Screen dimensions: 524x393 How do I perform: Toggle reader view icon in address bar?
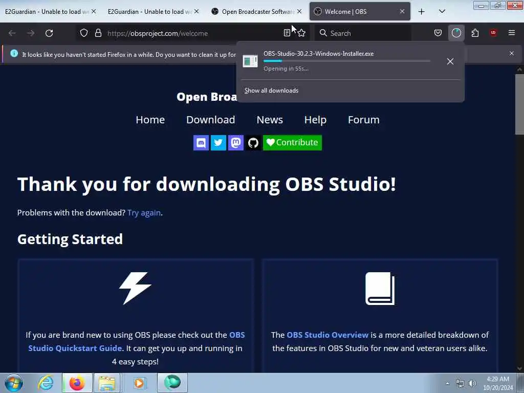coord(287,33)
